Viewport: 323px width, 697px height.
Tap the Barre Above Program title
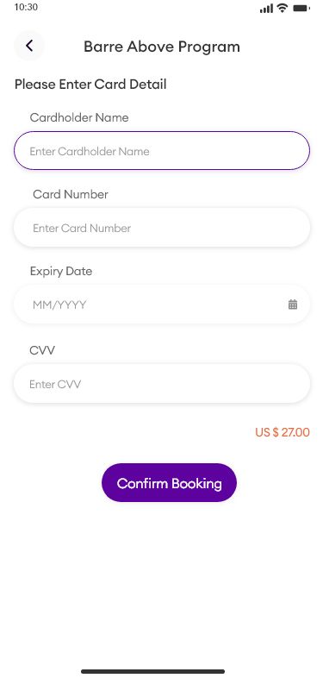[162, 47]
